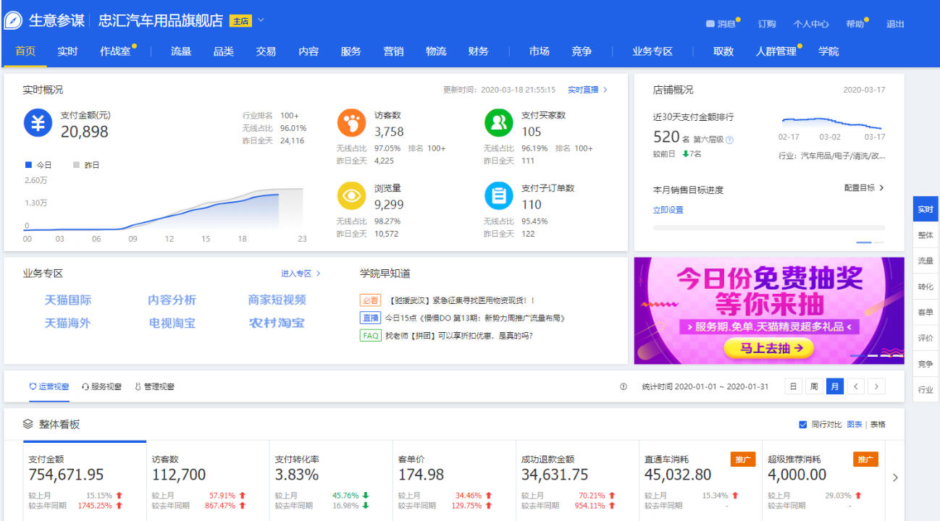This screenshot has width=940, height=521.
Task: Open the 直播 慢慢DO news item
Action: (x=463, y=318)
